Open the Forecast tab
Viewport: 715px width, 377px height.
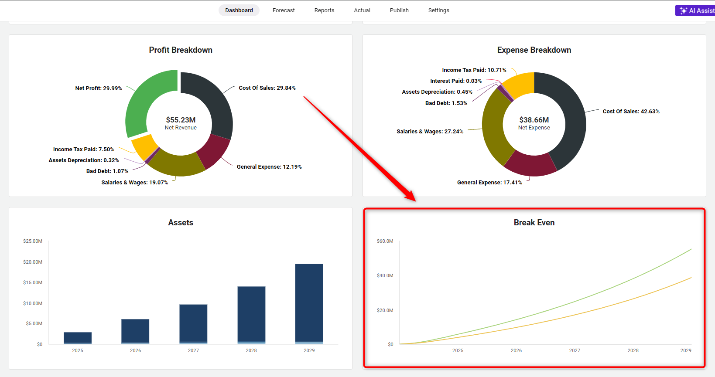[284, 10]
